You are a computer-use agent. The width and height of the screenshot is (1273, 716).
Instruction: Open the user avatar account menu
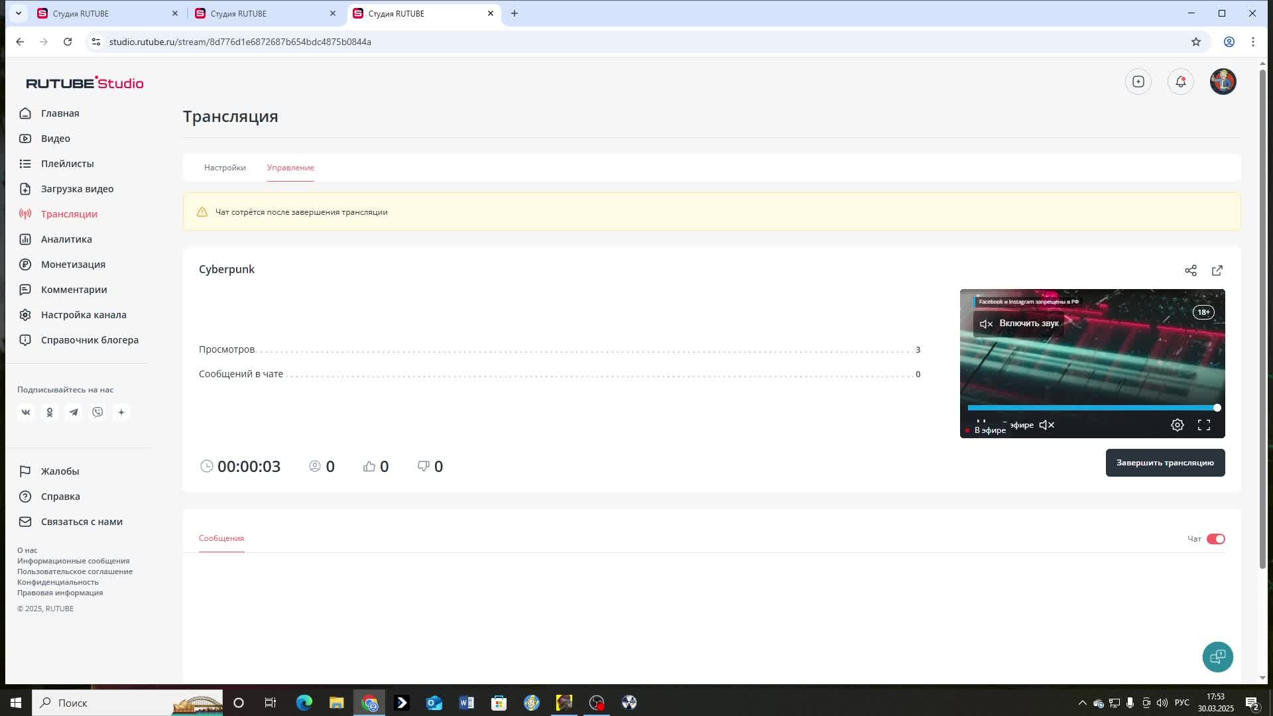pos(1223,82)
